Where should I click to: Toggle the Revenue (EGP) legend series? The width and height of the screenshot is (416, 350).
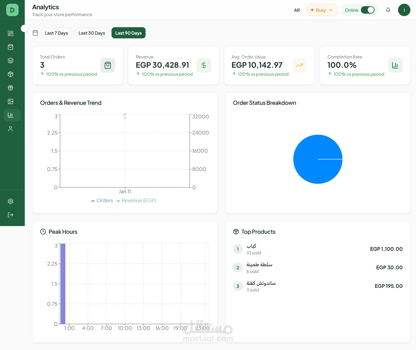[136, 200]
